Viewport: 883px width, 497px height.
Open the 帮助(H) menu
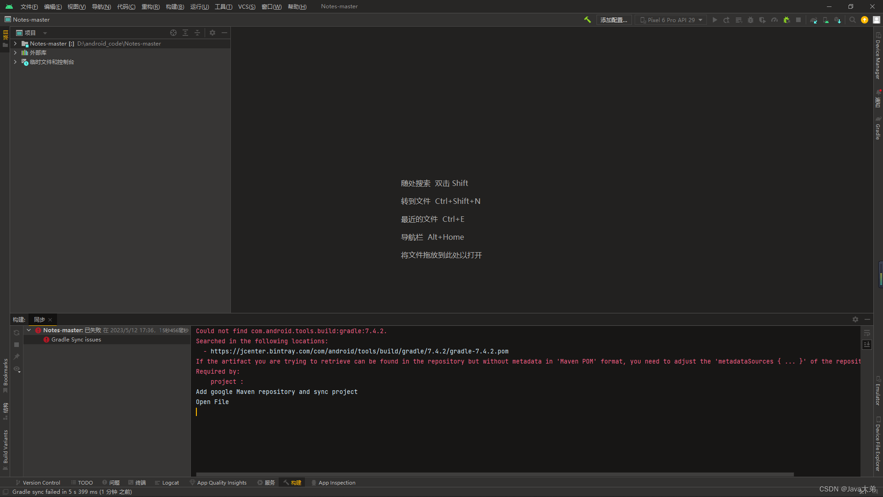coord(297,6)
